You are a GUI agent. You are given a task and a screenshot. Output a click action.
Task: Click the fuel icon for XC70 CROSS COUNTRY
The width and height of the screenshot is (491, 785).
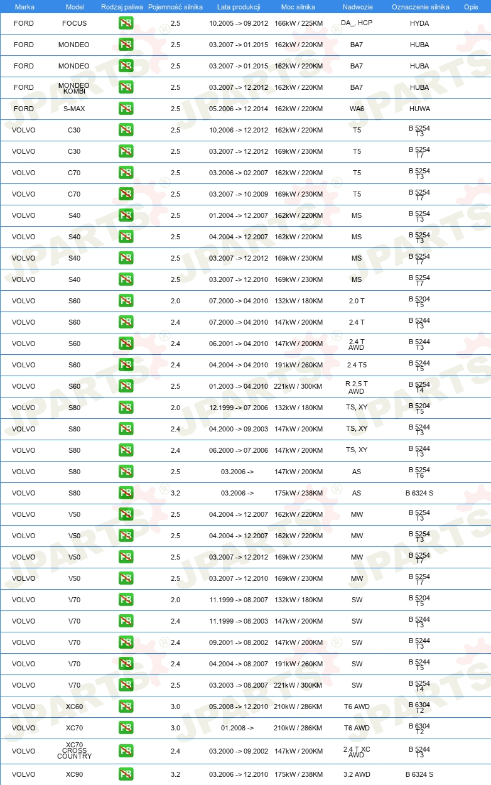(x=126, y=751)
